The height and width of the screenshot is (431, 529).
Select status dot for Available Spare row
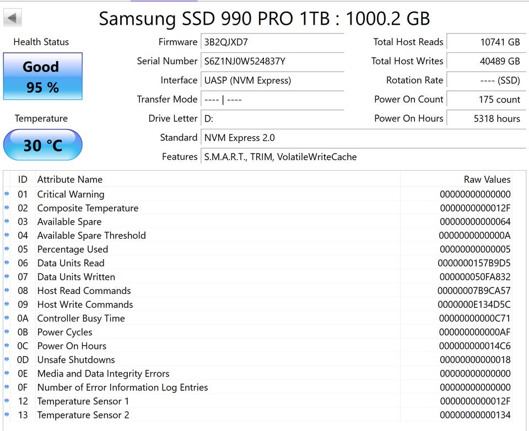pos(7,221)
